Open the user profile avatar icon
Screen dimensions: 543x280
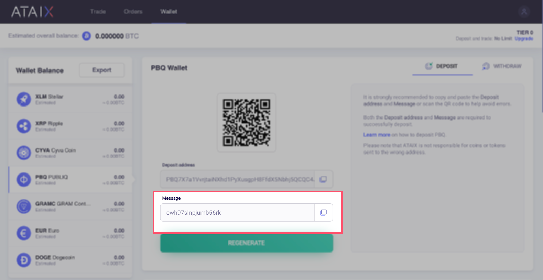tap(524, 12)
